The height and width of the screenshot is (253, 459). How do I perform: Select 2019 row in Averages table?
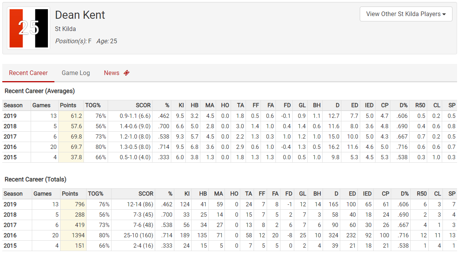click(x=10, y=116)
